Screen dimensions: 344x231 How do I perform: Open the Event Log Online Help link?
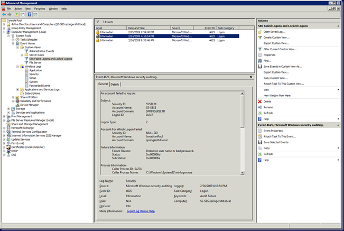[140, 211]
